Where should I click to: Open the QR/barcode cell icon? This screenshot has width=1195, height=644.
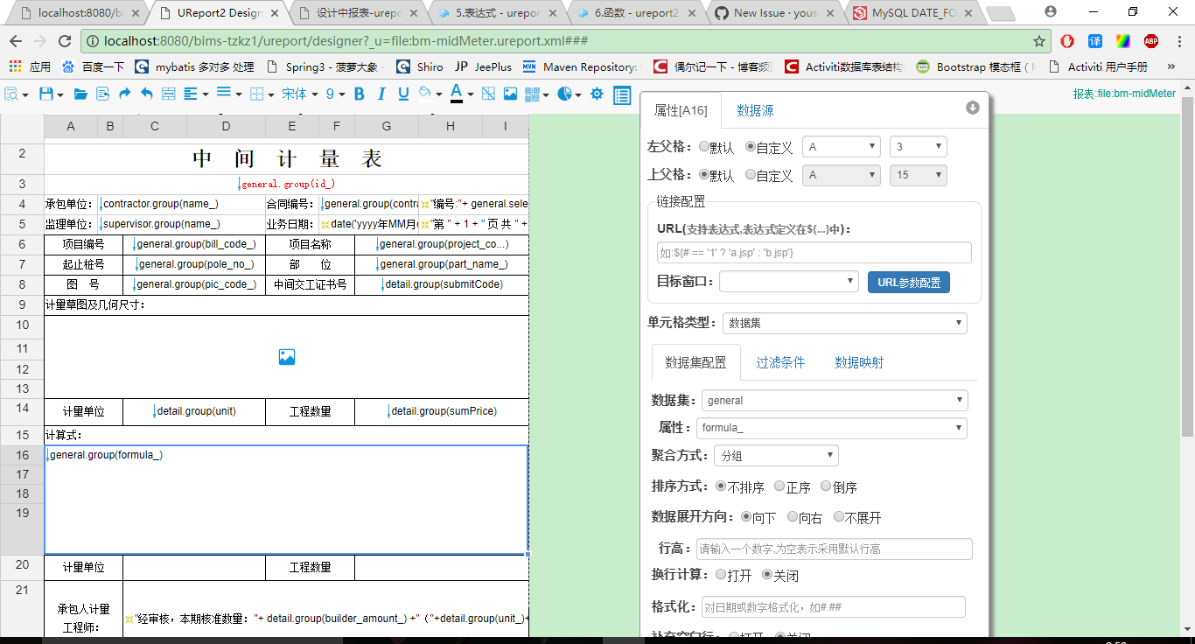(533, 94)
